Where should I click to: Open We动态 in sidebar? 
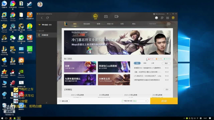tap(47, 25)
